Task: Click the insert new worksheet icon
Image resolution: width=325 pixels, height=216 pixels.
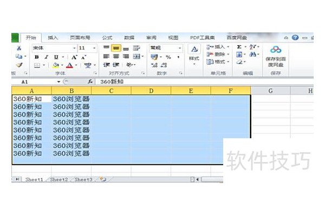Action: (103, 179)
